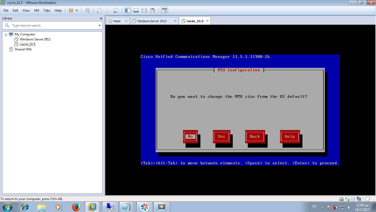Click Back in MTU Configuration dialog
This screenshot has width=376, height=212.
pyautogui.click(x=255, y=137)
